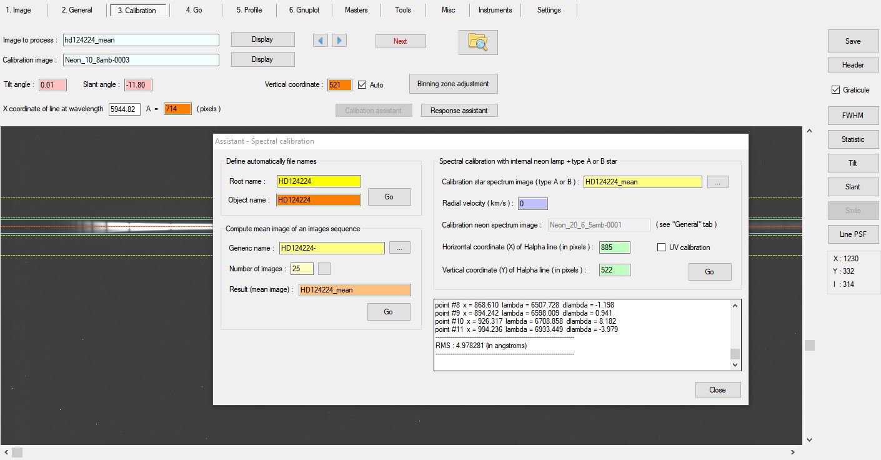Viewport: 881px width, 460px height.
Task: Click the left arrow previous image button
Action: coord(321,41)
